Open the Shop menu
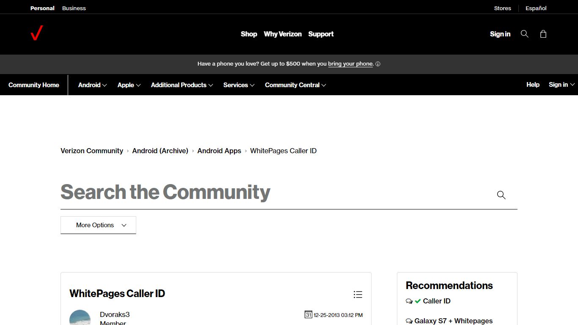 [x=249, y=34]
